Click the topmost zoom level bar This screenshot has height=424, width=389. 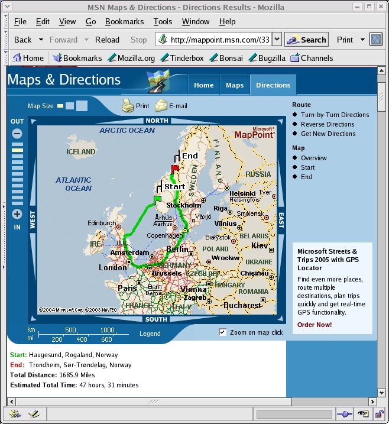pyautogui.click(x=17, y=144)
